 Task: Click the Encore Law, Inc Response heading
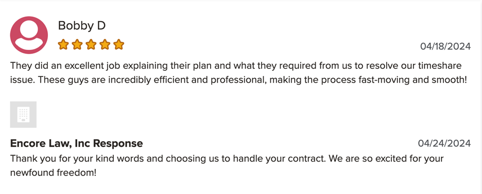coord(77,143)
